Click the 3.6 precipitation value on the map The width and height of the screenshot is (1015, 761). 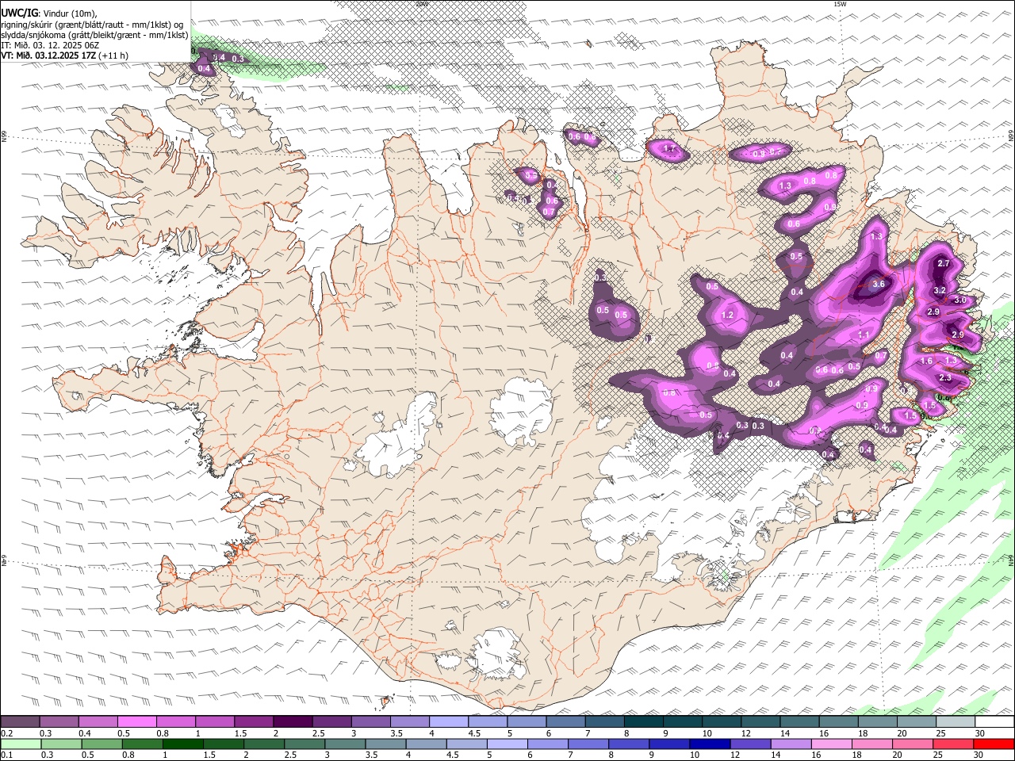878,284
